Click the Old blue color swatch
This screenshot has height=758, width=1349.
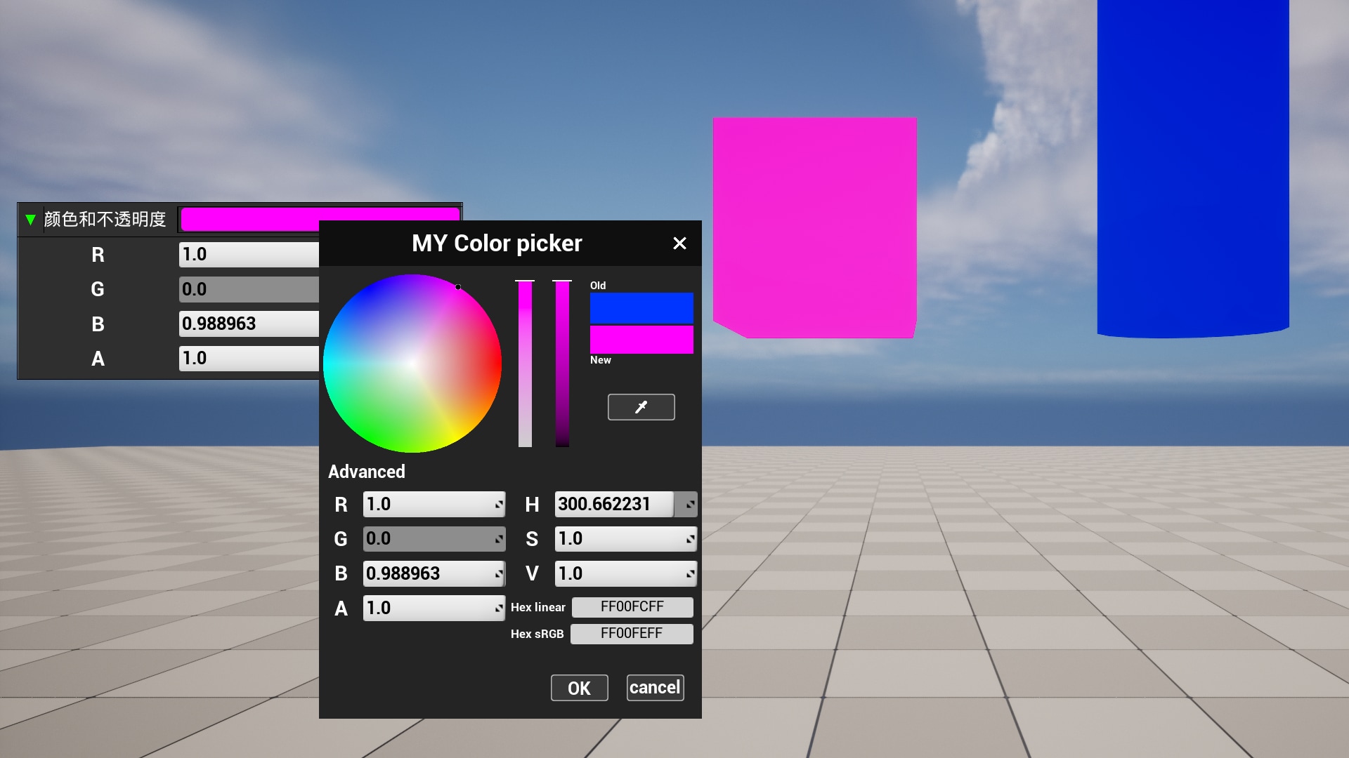pos(641,308)
